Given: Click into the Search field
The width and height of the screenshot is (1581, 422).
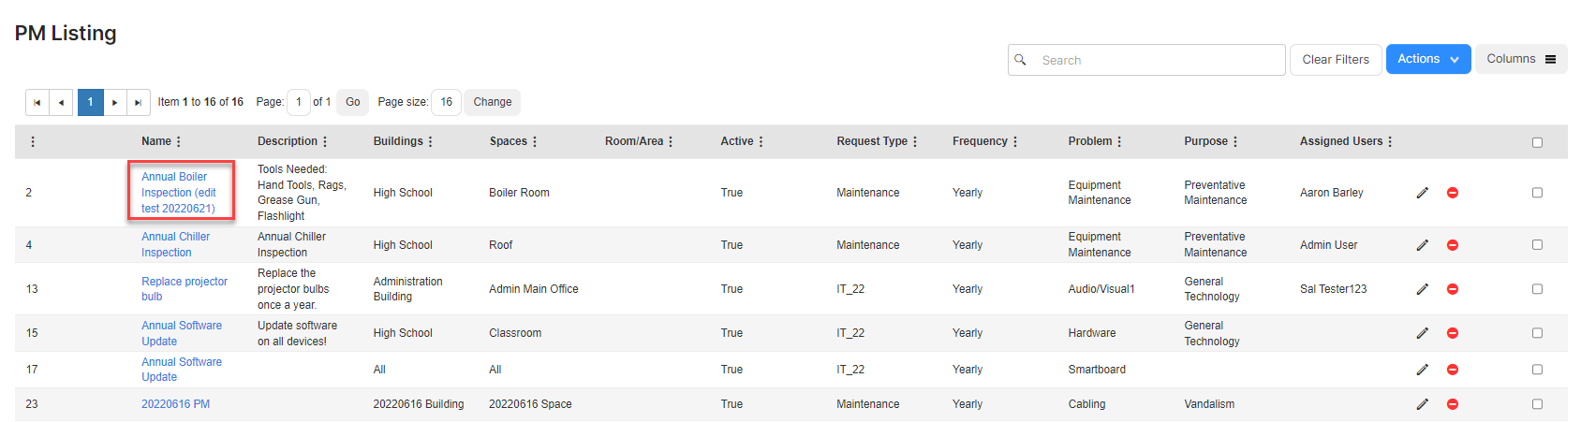Looking at the screenshot, I should [x=1146, y=60].
